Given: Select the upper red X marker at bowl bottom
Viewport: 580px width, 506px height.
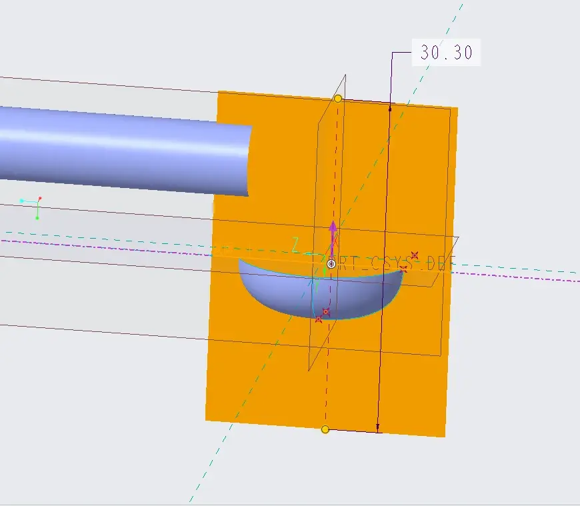Looking at the screenshot, I should (326, 312).
